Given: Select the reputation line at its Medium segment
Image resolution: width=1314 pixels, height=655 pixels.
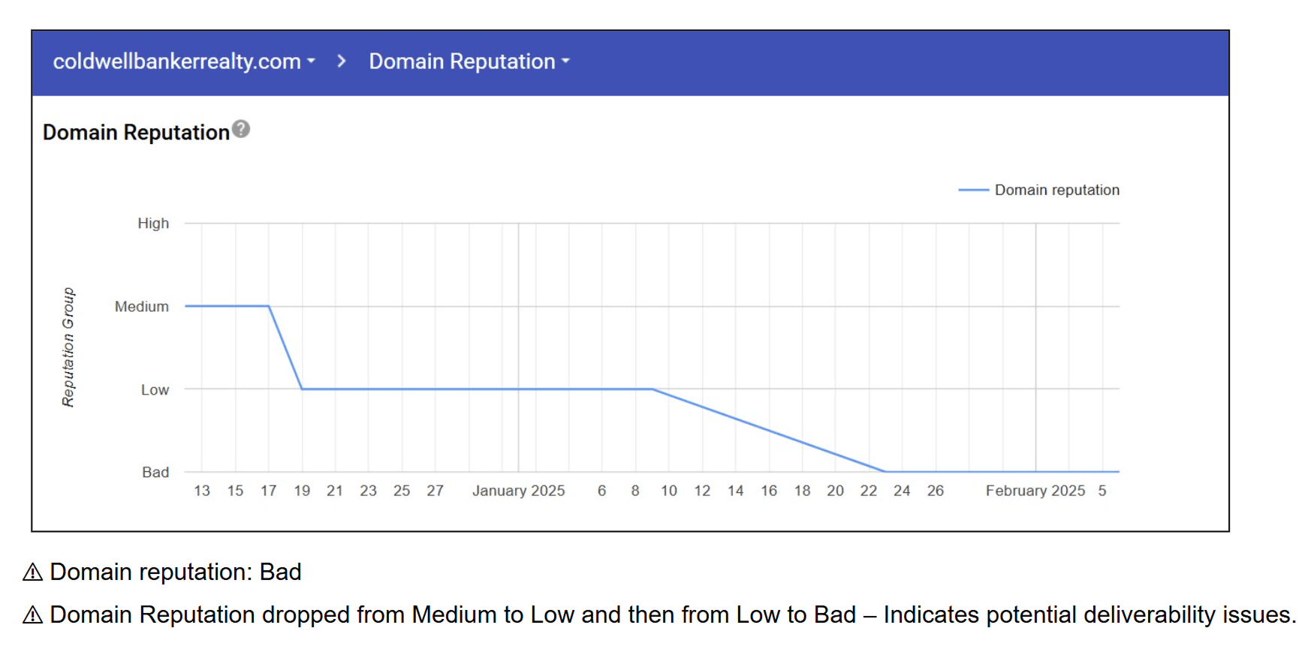Looking at the screenshot, I should click(225, 306).
